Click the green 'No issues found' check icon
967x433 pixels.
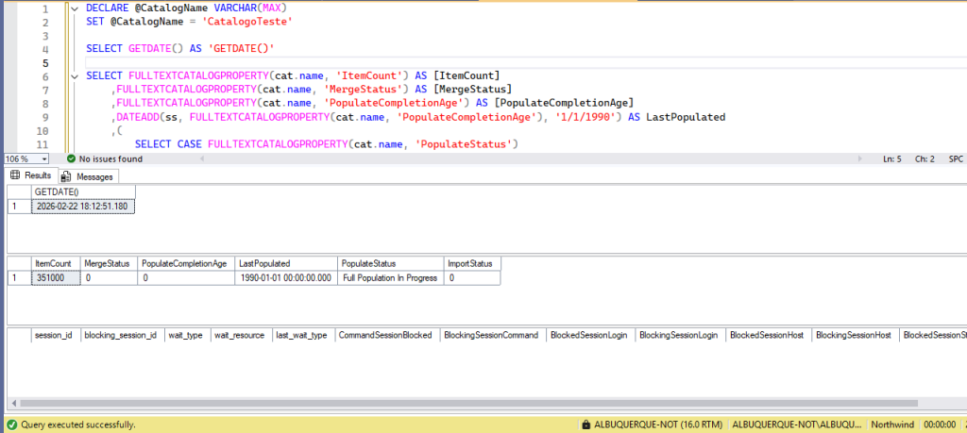[x=72, y=158]
